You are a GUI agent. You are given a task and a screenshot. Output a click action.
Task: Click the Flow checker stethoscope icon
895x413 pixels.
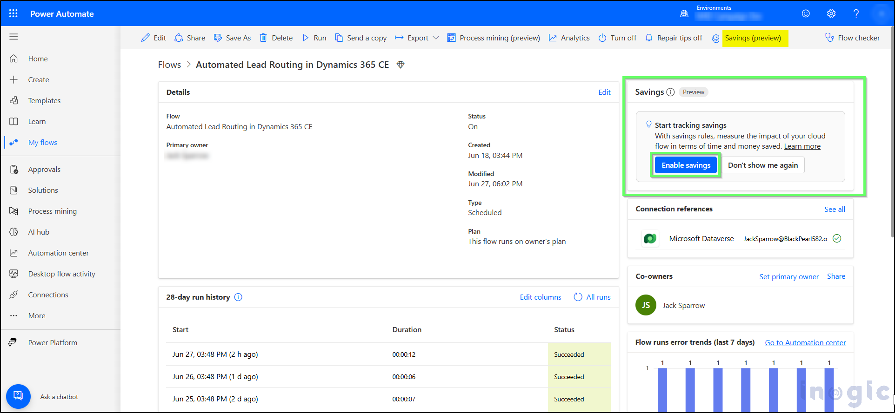click(x=829, y=38)
